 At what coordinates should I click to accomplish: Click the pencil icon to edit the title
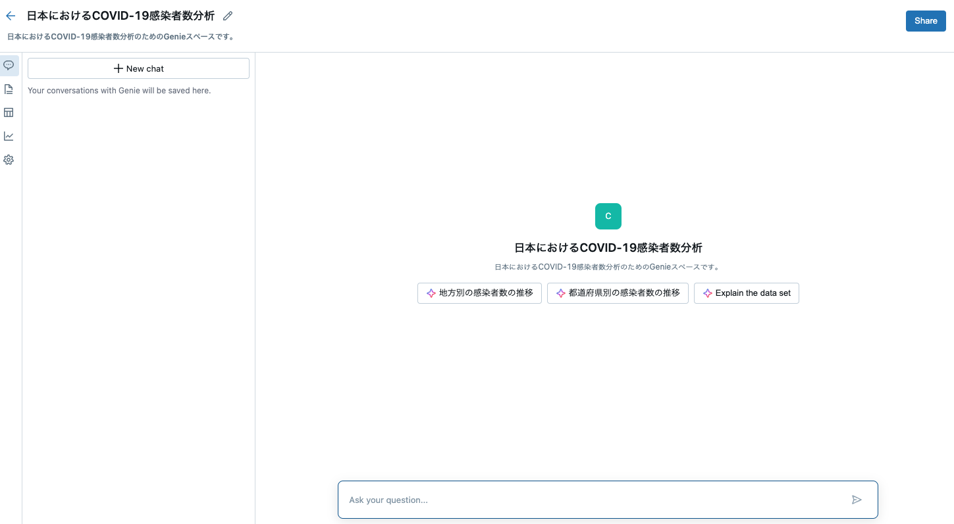pyautogui.click(x=227, y=15)
